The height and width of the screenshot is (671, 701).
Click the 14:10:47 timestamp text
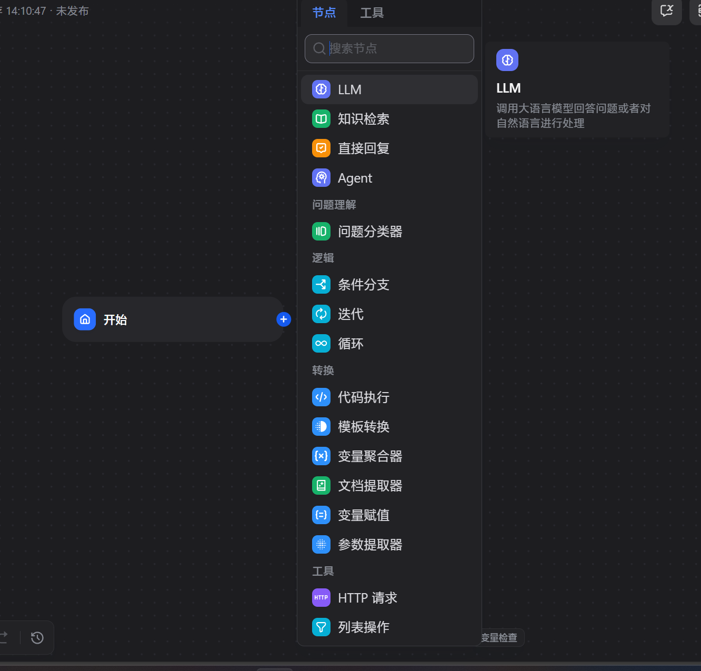tap(26, 11)
